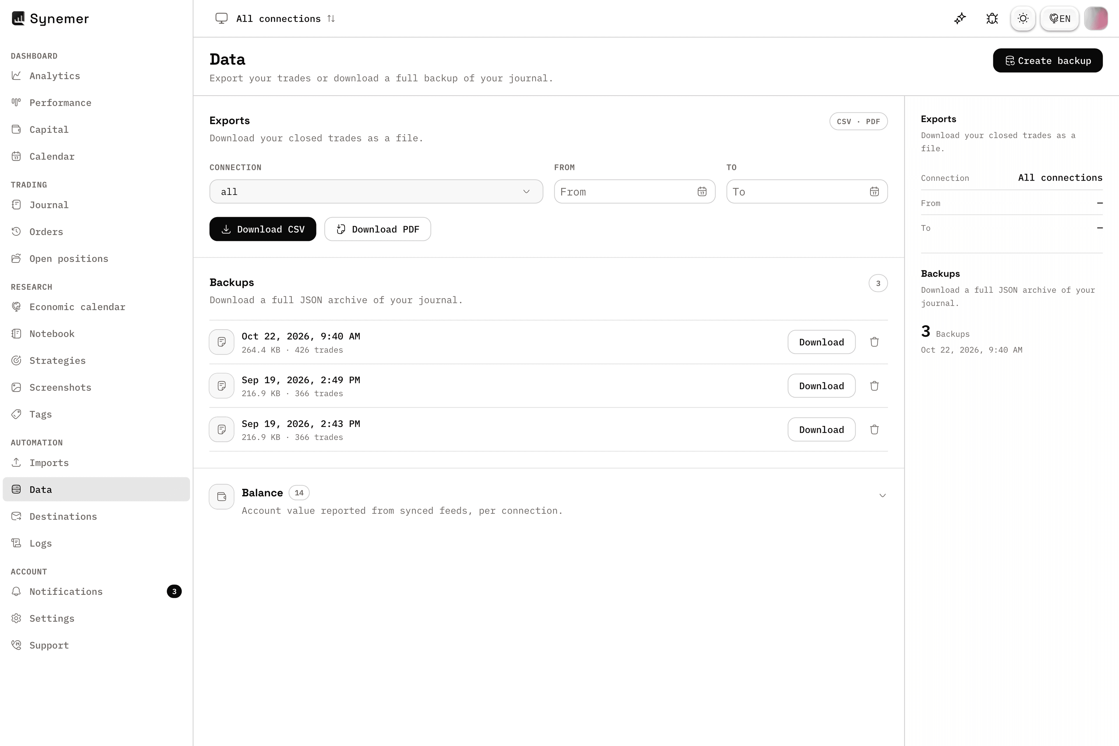Screen dimensions: 1119x746
Task: Open the bug report icon
Action: [992, 19]
